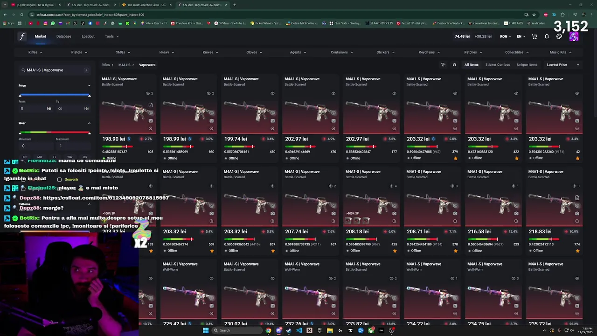Screen dimensions: 597x336
Task: Click the browser back arrow
Action: [5, 14]
